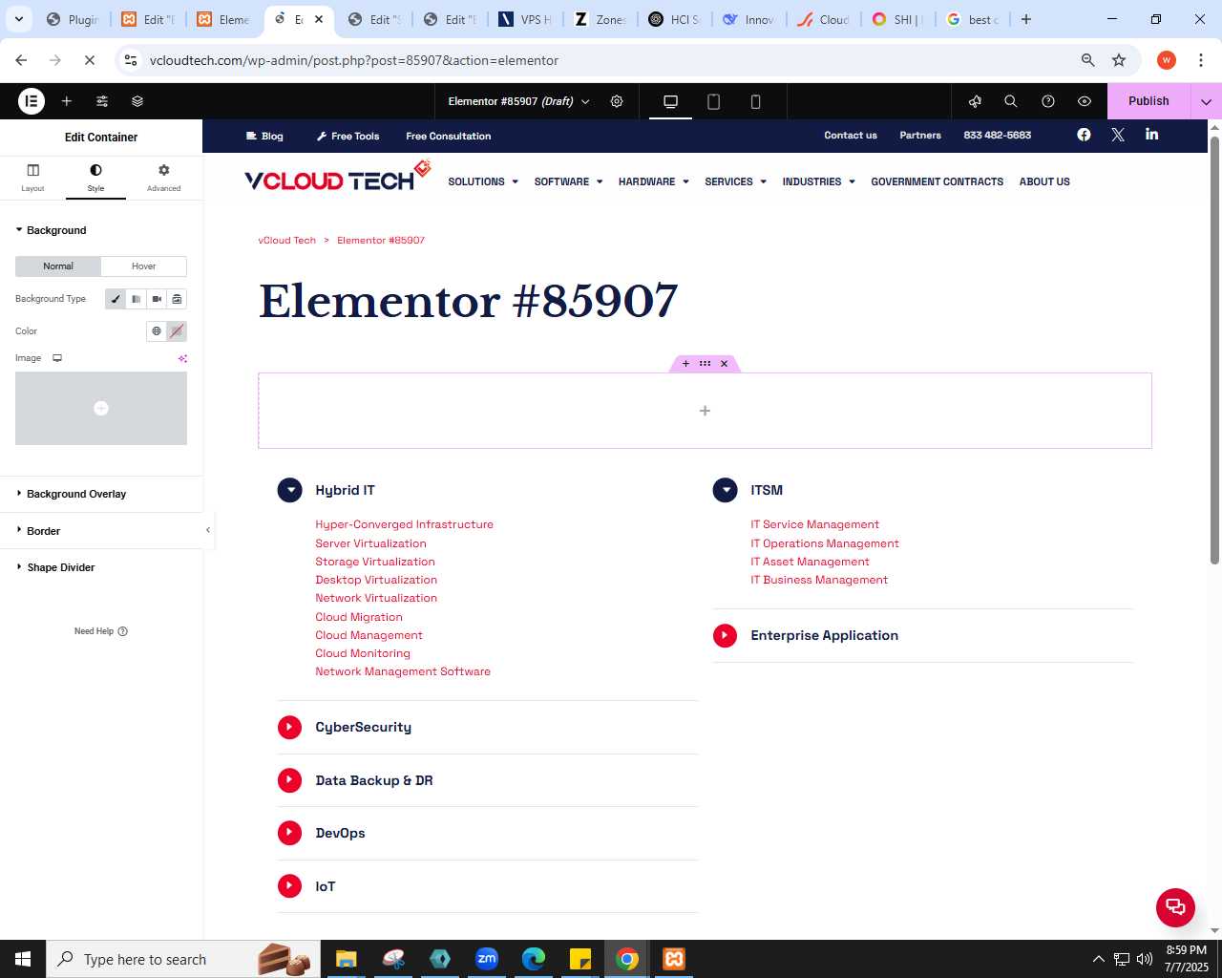Click the Contact us link
The height and width of the screenshot is (978, 1222).
(x=850, y=136)
